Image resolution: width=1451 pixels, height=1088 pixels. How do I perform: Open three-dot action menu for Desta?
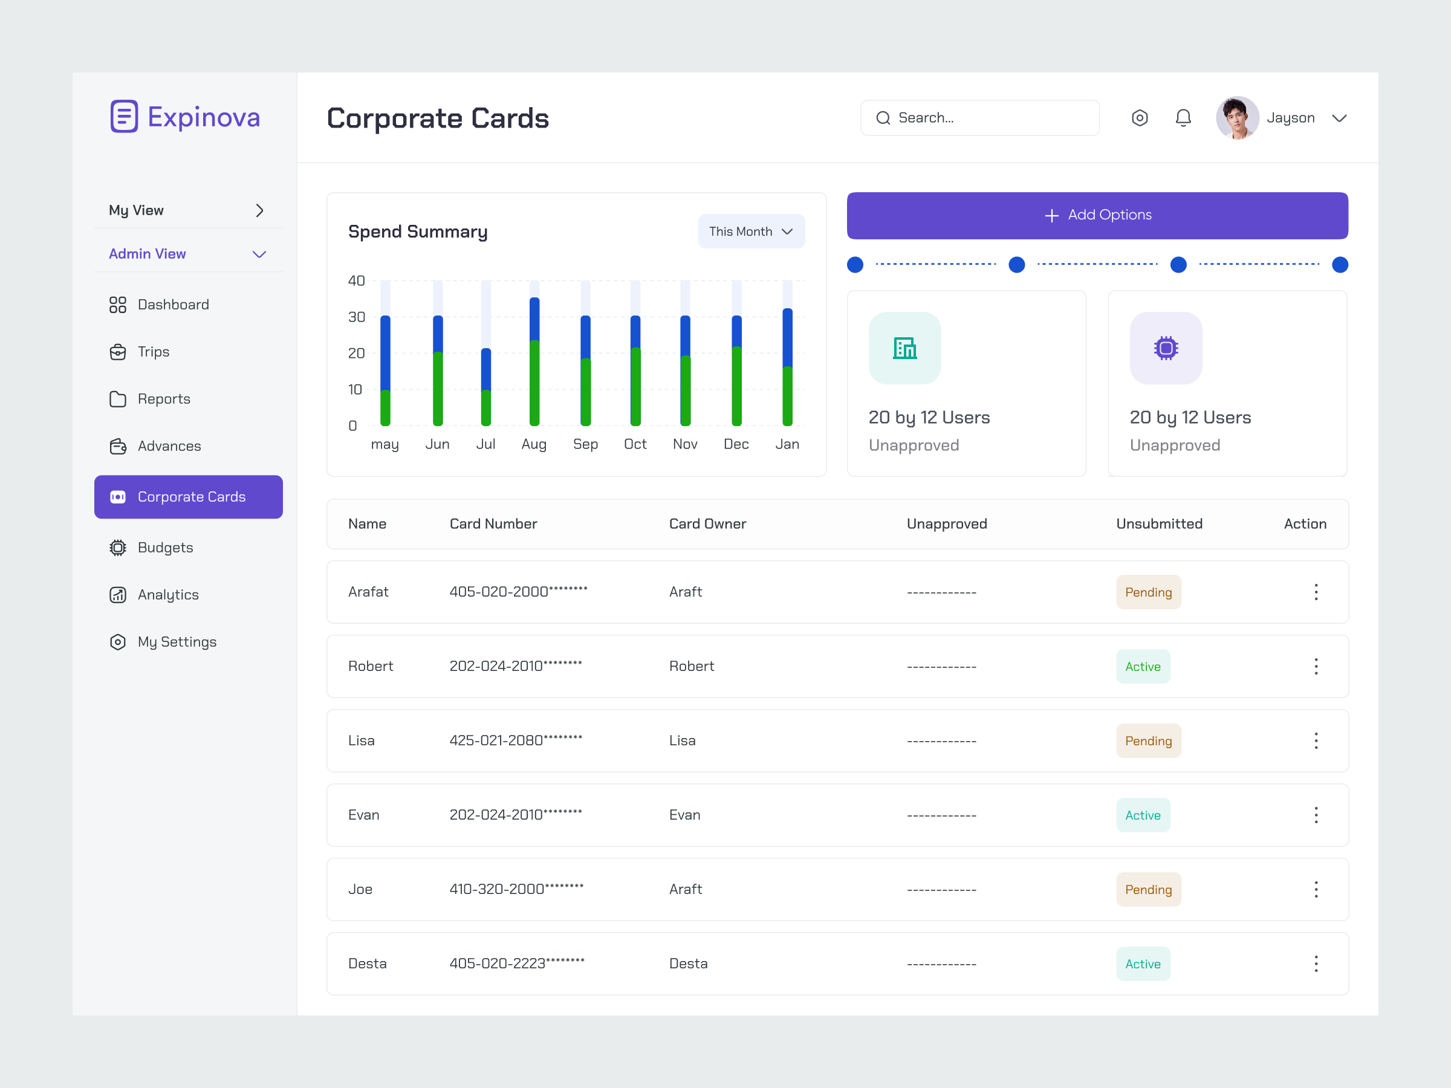[x=1315, y=963]
